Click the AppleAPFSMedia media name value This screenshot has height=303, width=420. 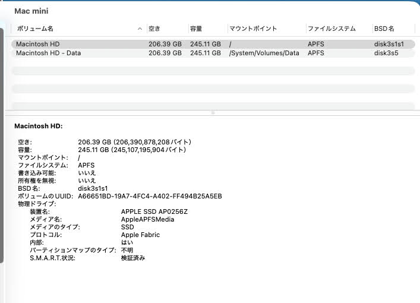147,219
